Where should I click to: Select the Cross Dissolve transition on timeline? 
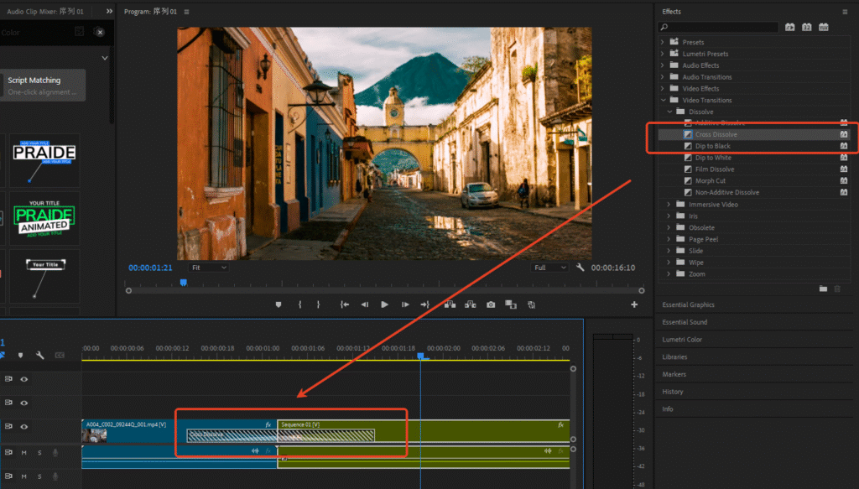tap(280, 435)
